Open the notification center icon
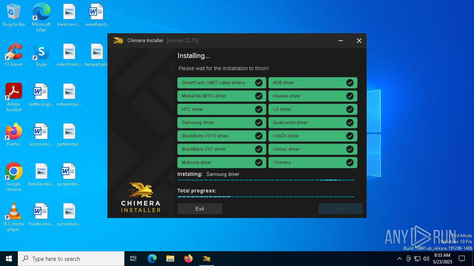 point(462,259)
